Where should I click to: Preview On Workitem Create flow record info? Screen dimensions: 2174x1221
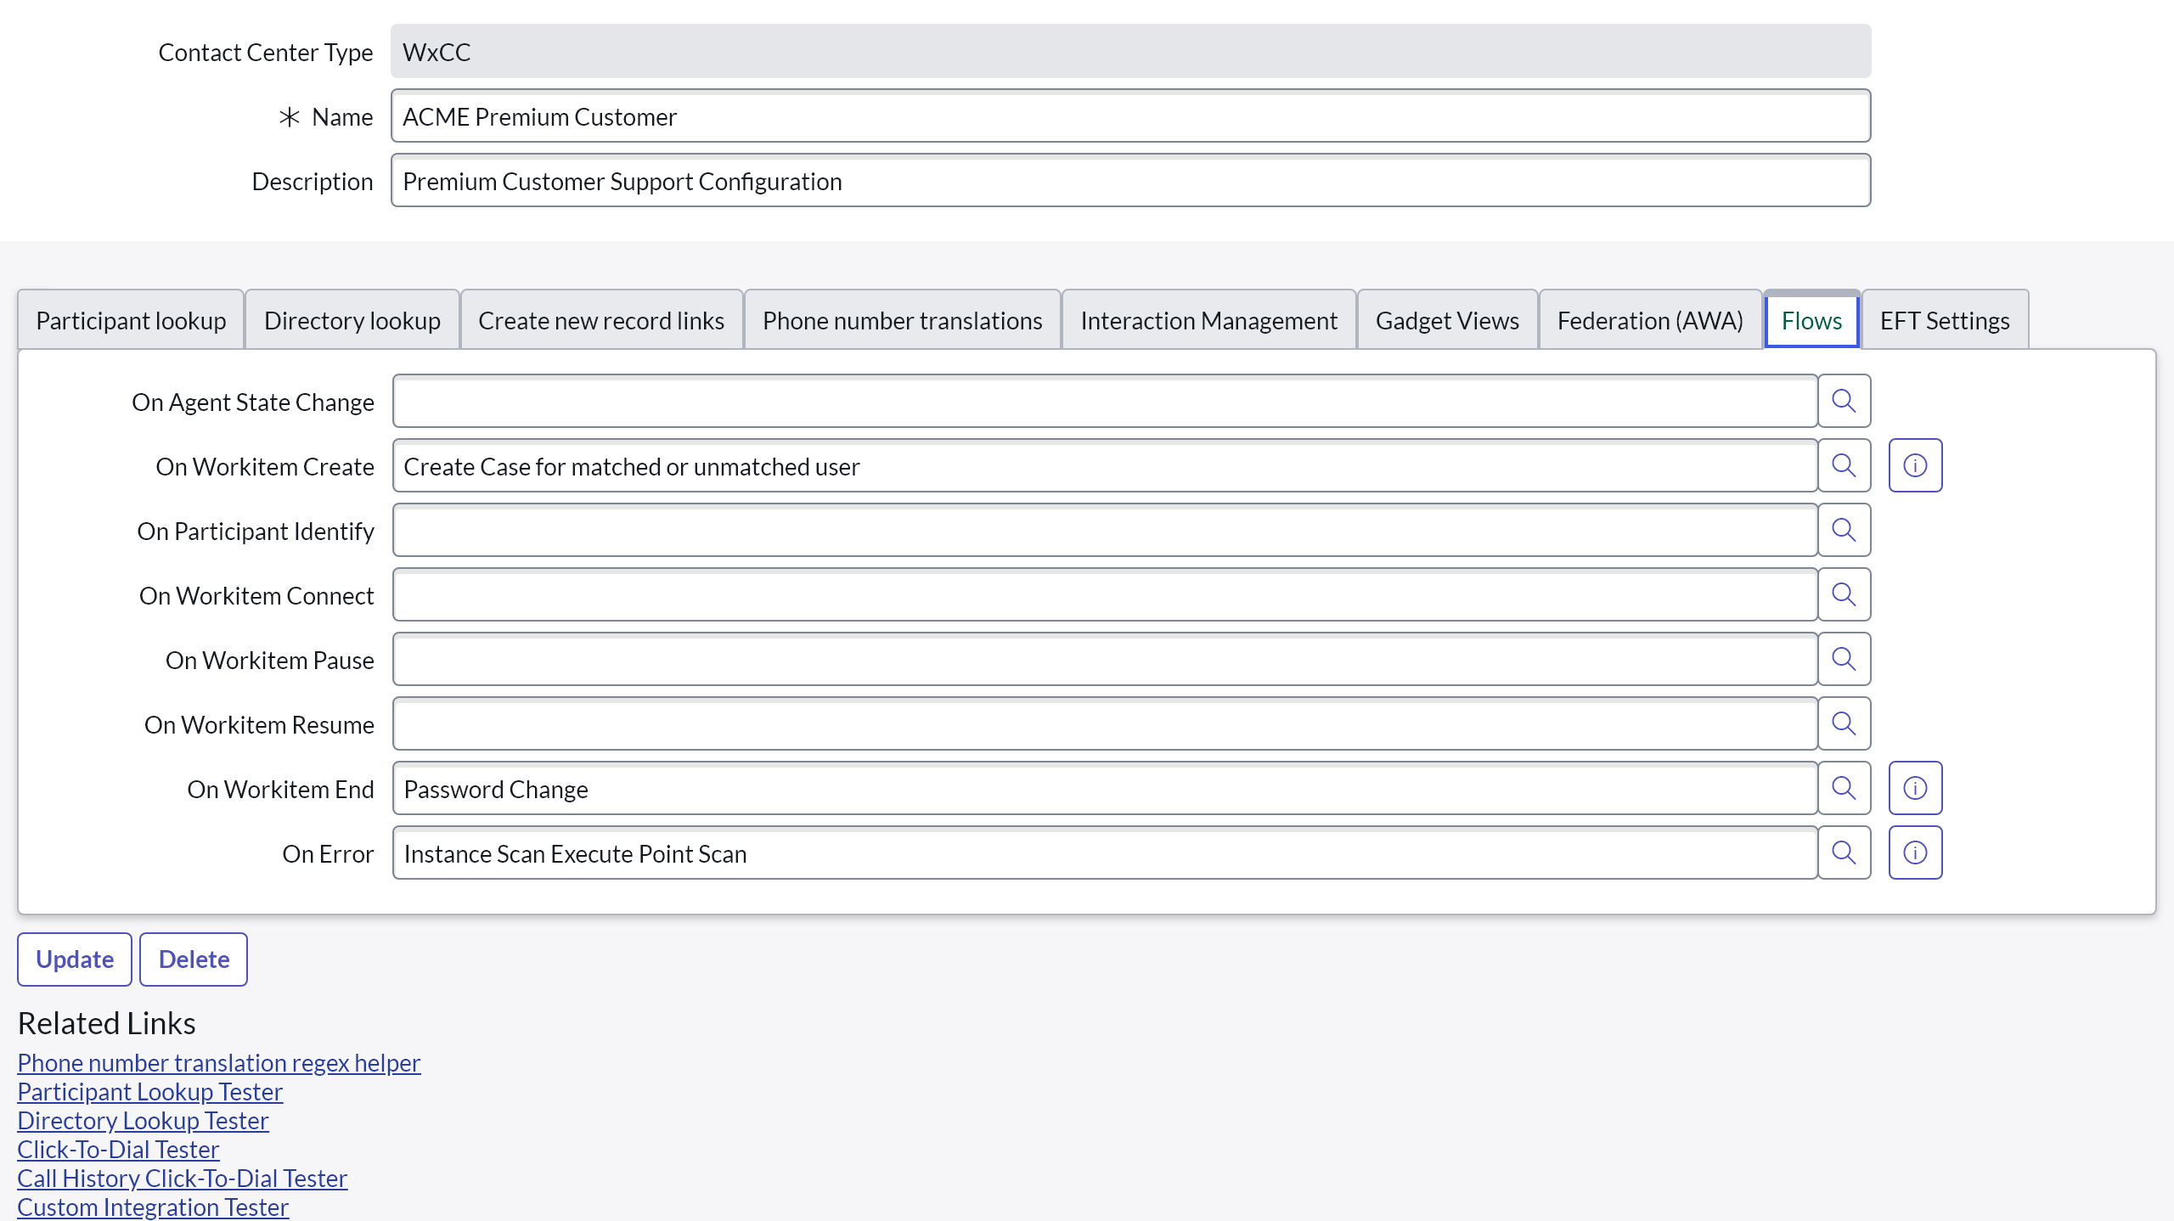coord(1915,465)
